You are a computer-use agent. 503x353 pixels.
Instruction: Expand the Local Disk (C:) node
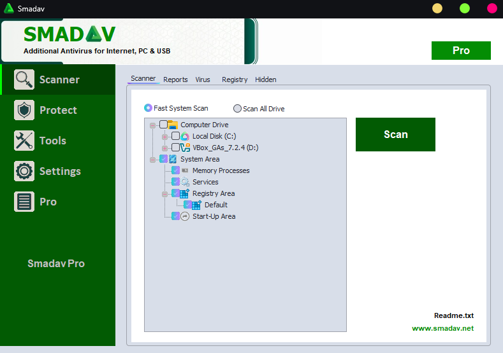[x=165, y=137]
